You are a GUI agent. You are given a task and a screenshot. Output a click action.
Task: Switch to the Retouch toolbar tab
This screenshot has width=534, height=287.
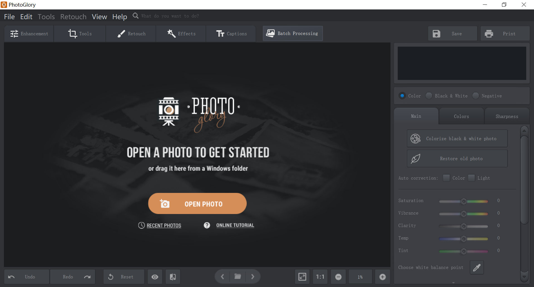pyautogui.click(x=131, y=34)
